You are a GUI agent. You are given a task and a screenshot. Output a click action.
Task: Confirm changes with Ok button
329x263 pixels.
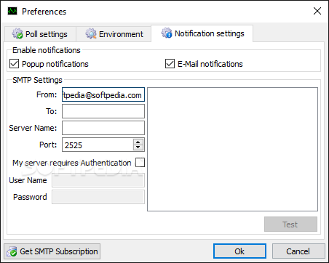tap(239, 251)
